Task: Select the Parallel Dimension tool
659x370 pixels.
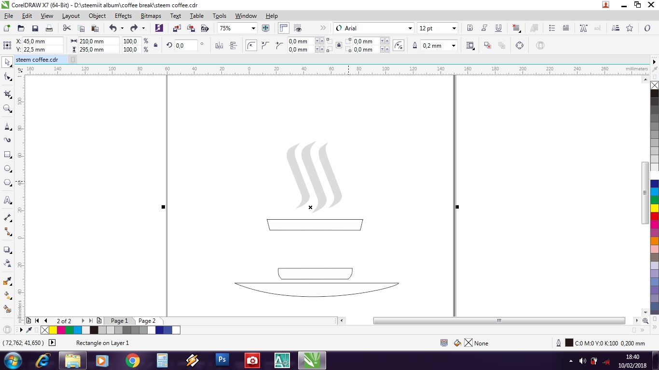Action: tap(7, 218)
